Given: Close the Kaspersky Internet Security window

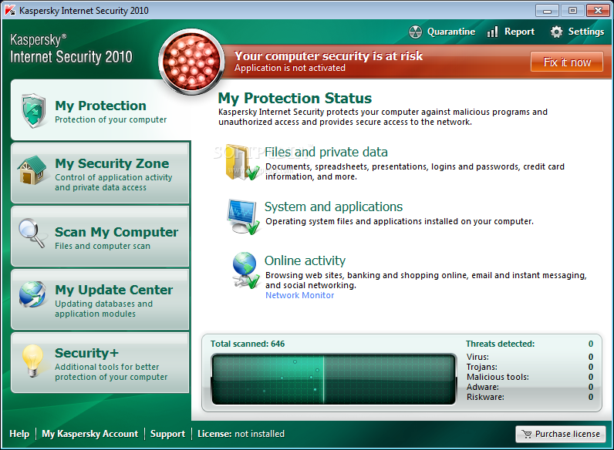Looking at the screenshot, I should coord(598,11).
